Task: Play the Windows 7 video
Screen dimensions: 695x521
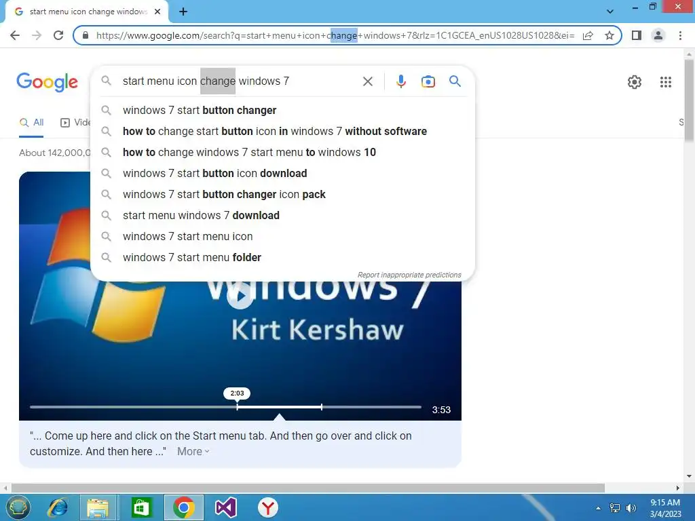Action: click(240, 296)
